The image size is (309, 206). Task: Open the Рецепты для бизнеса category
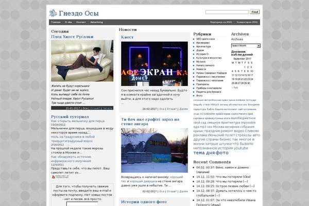click(x=209, y=92)
